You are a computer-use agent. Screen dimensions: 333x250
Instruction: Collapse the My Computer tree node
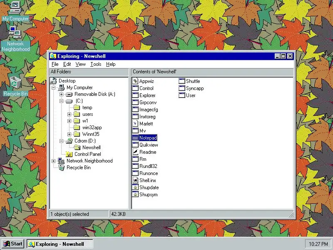point(54,87)
